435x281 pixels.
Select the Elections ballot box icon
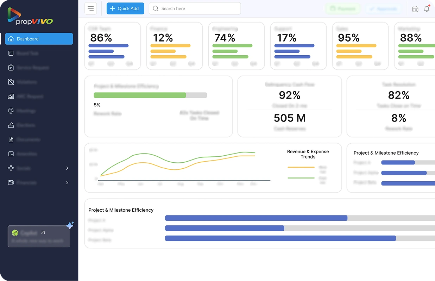coord(13,125)
